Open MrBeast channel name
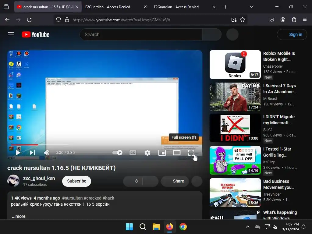The height and width of the screenshot is (234, 312). 270,98
